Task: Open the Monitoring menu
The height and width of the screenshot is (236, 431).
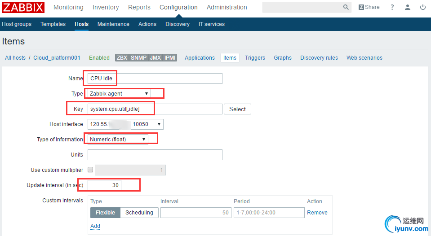Action: [68, 8]
